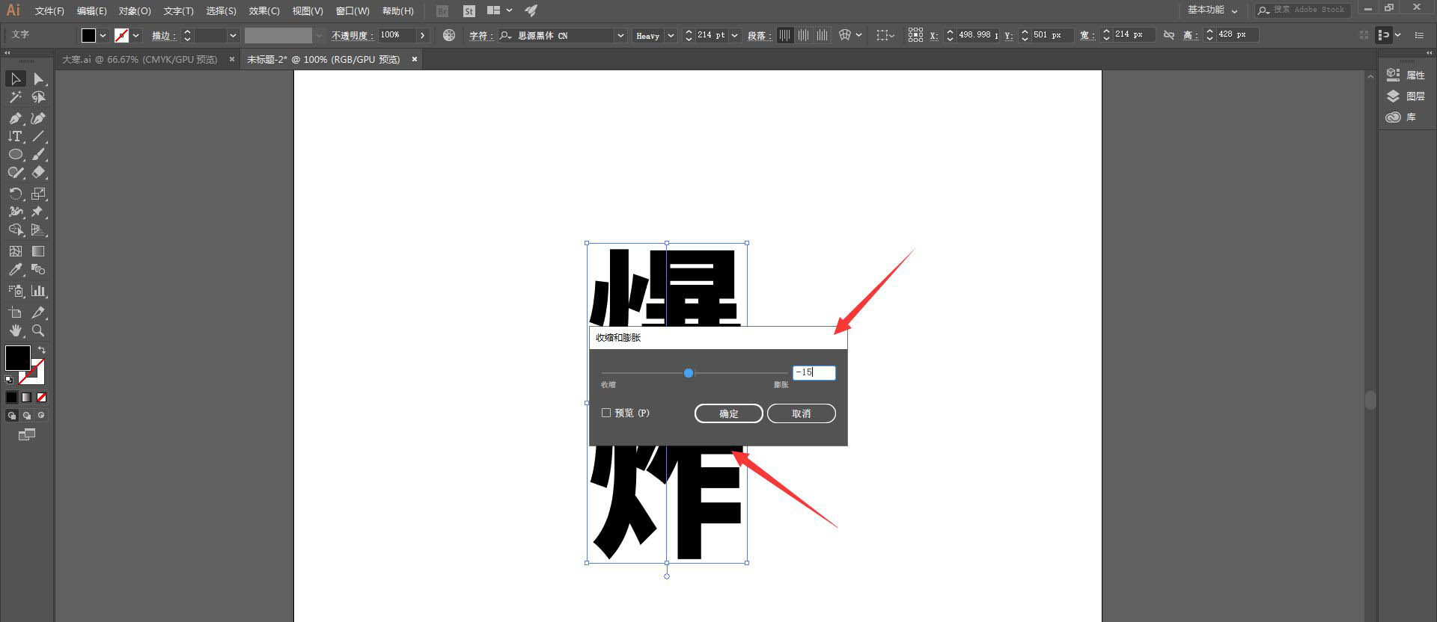Select the Mesh tool
This screenshot has width=1437, height=622.
coord(16,251)
